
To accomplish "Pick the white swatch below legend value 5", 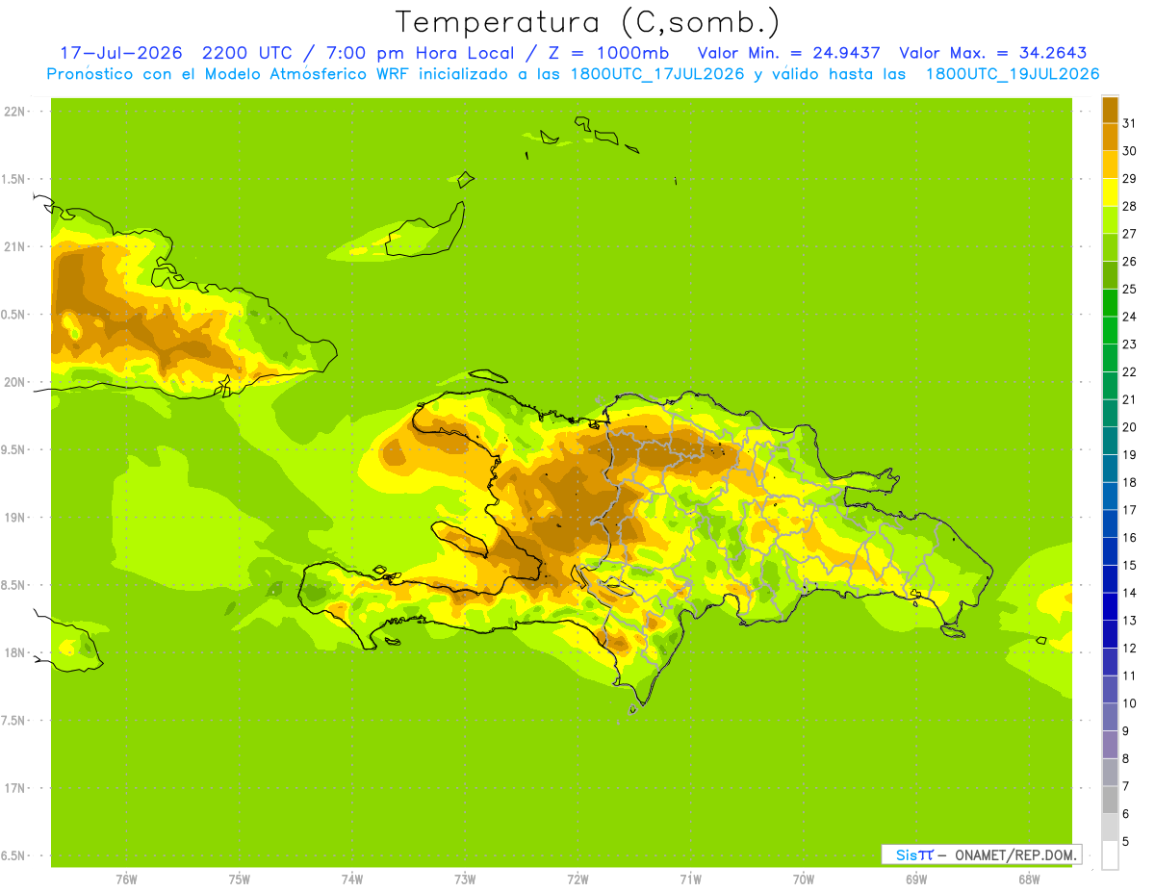I will click(x=1110, y=855).
